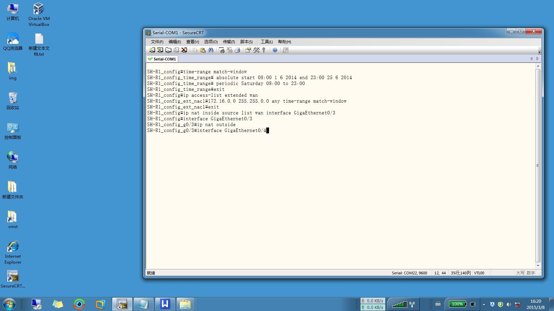The height and width of the screenshot is (311, 554).
Task: Select the SecureCRT desktop shortcut
Action: click(13, 279)
